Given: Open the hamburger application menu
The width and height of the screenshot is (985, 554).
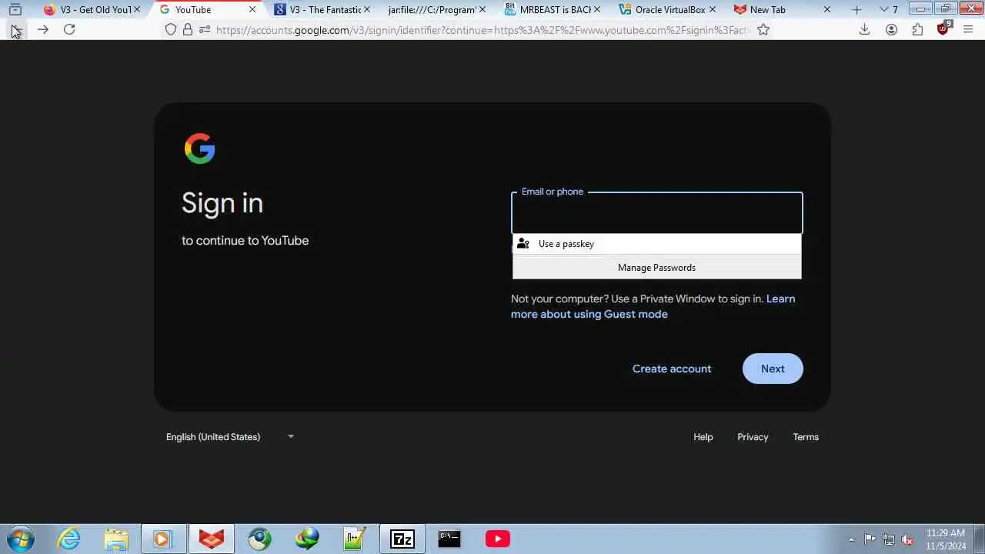Looking at the screenshot, I should pos(968,29).
